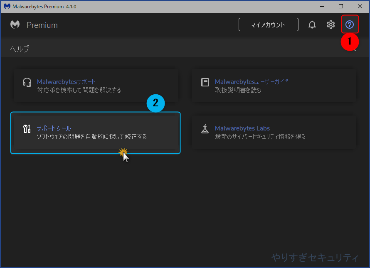Open the Malwarebytesサポート link

tap(66, 81)
